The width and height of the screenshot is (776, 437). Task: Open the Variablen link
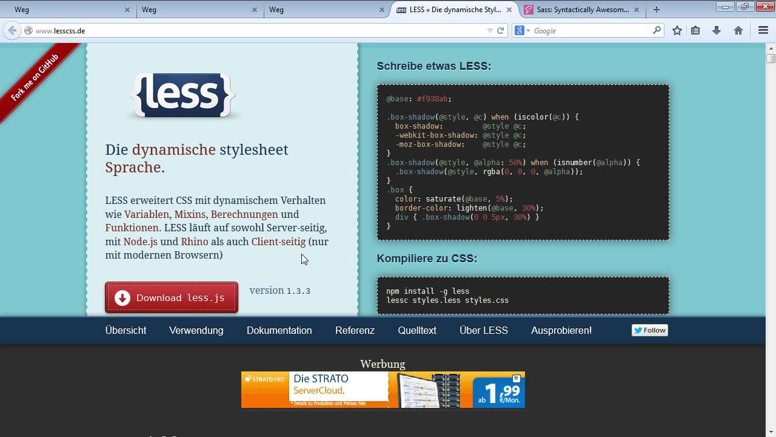147,214
